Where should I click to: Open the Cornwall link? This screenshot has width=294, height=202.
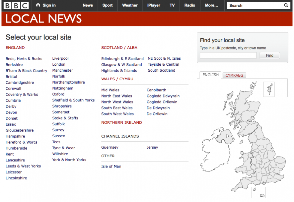click(x=13, y=89)
